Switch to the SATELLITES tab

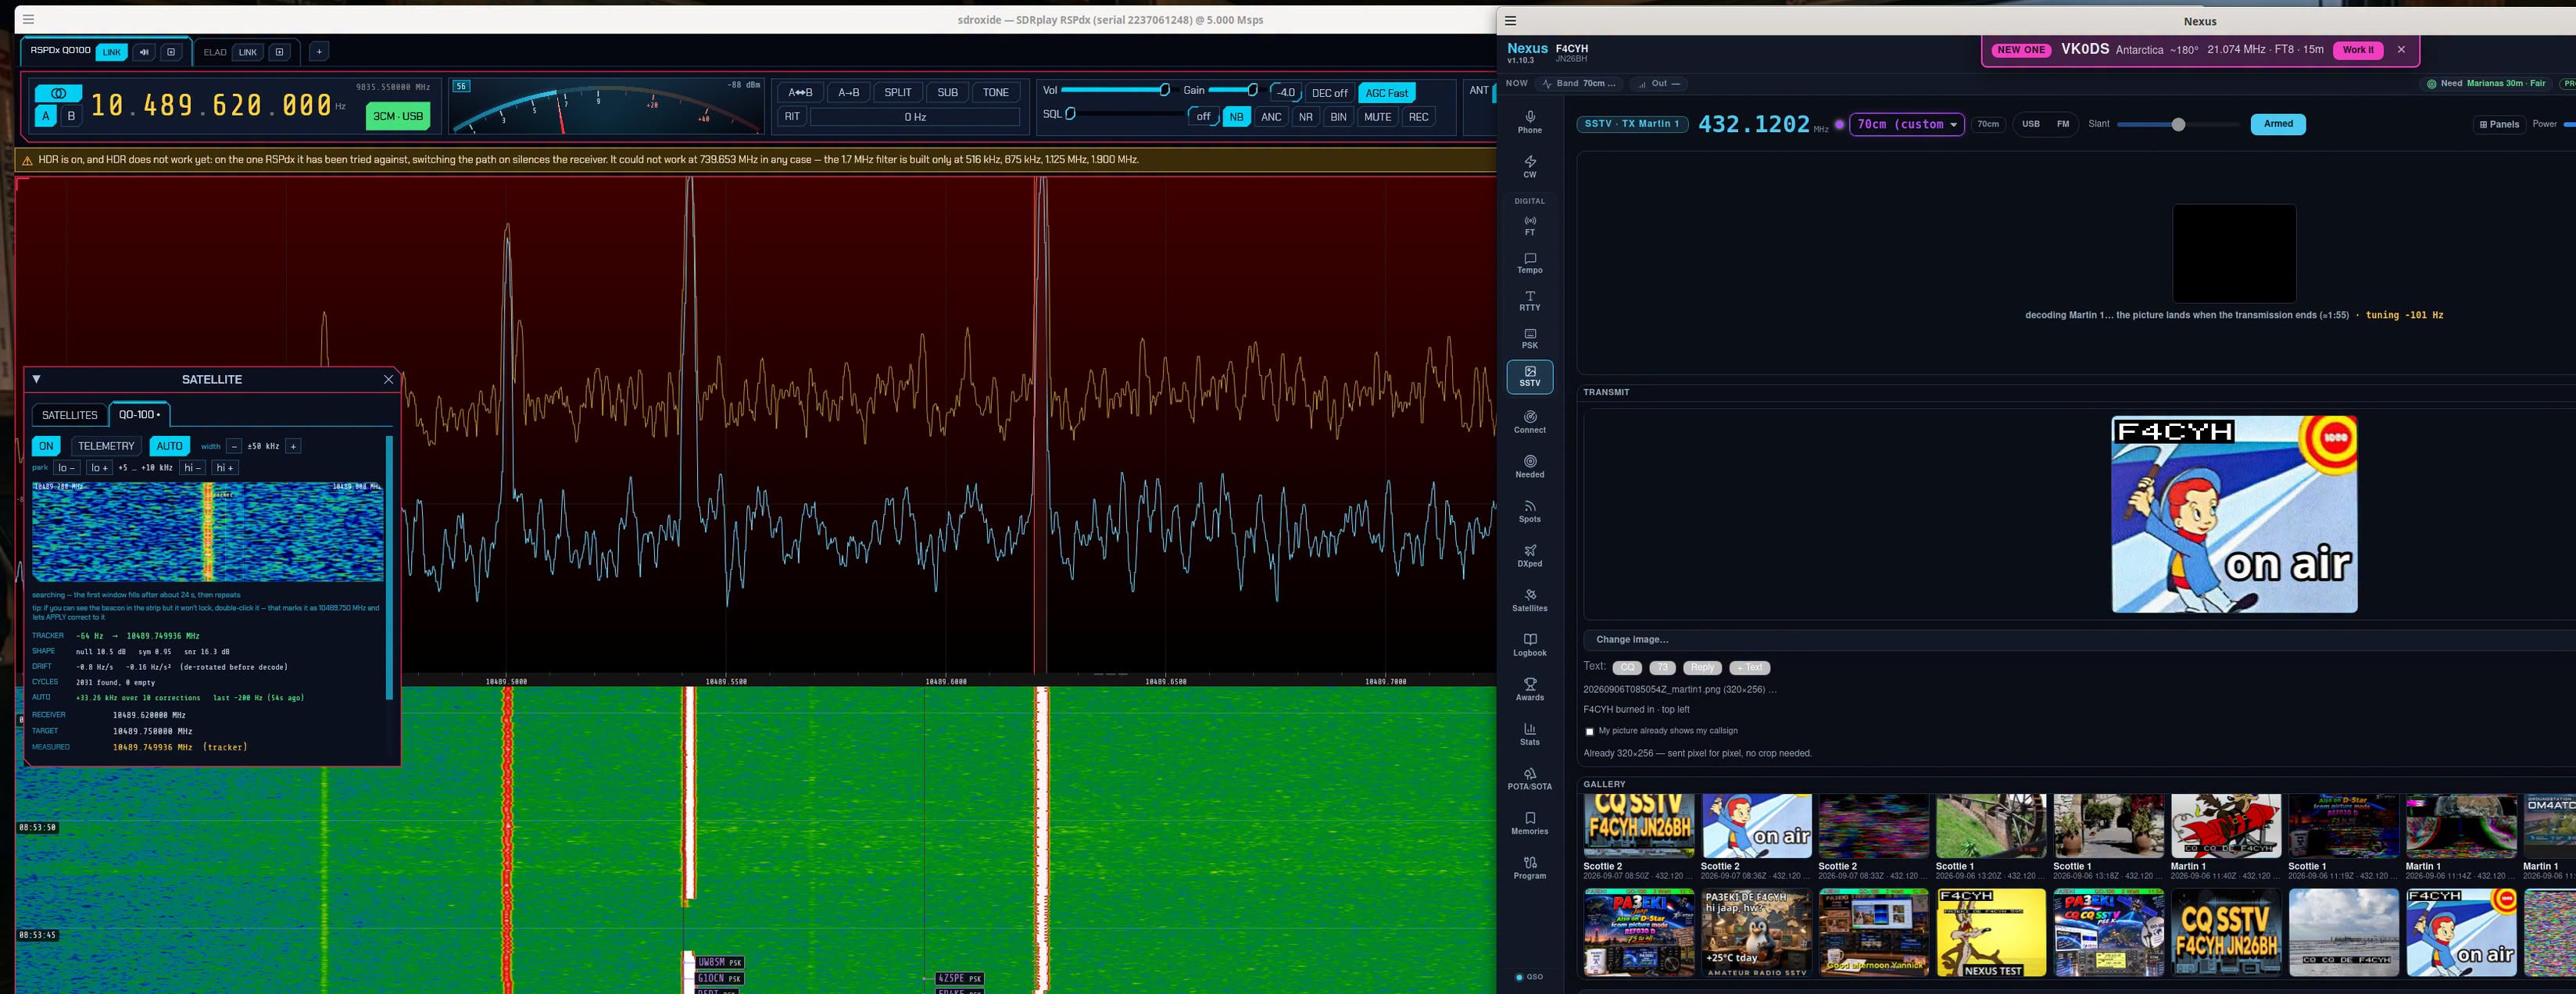point(70,415)
